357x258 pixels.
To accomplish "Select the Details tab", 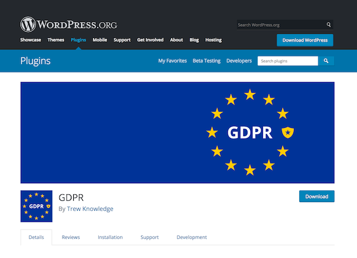I will click(x=36, y=237).
